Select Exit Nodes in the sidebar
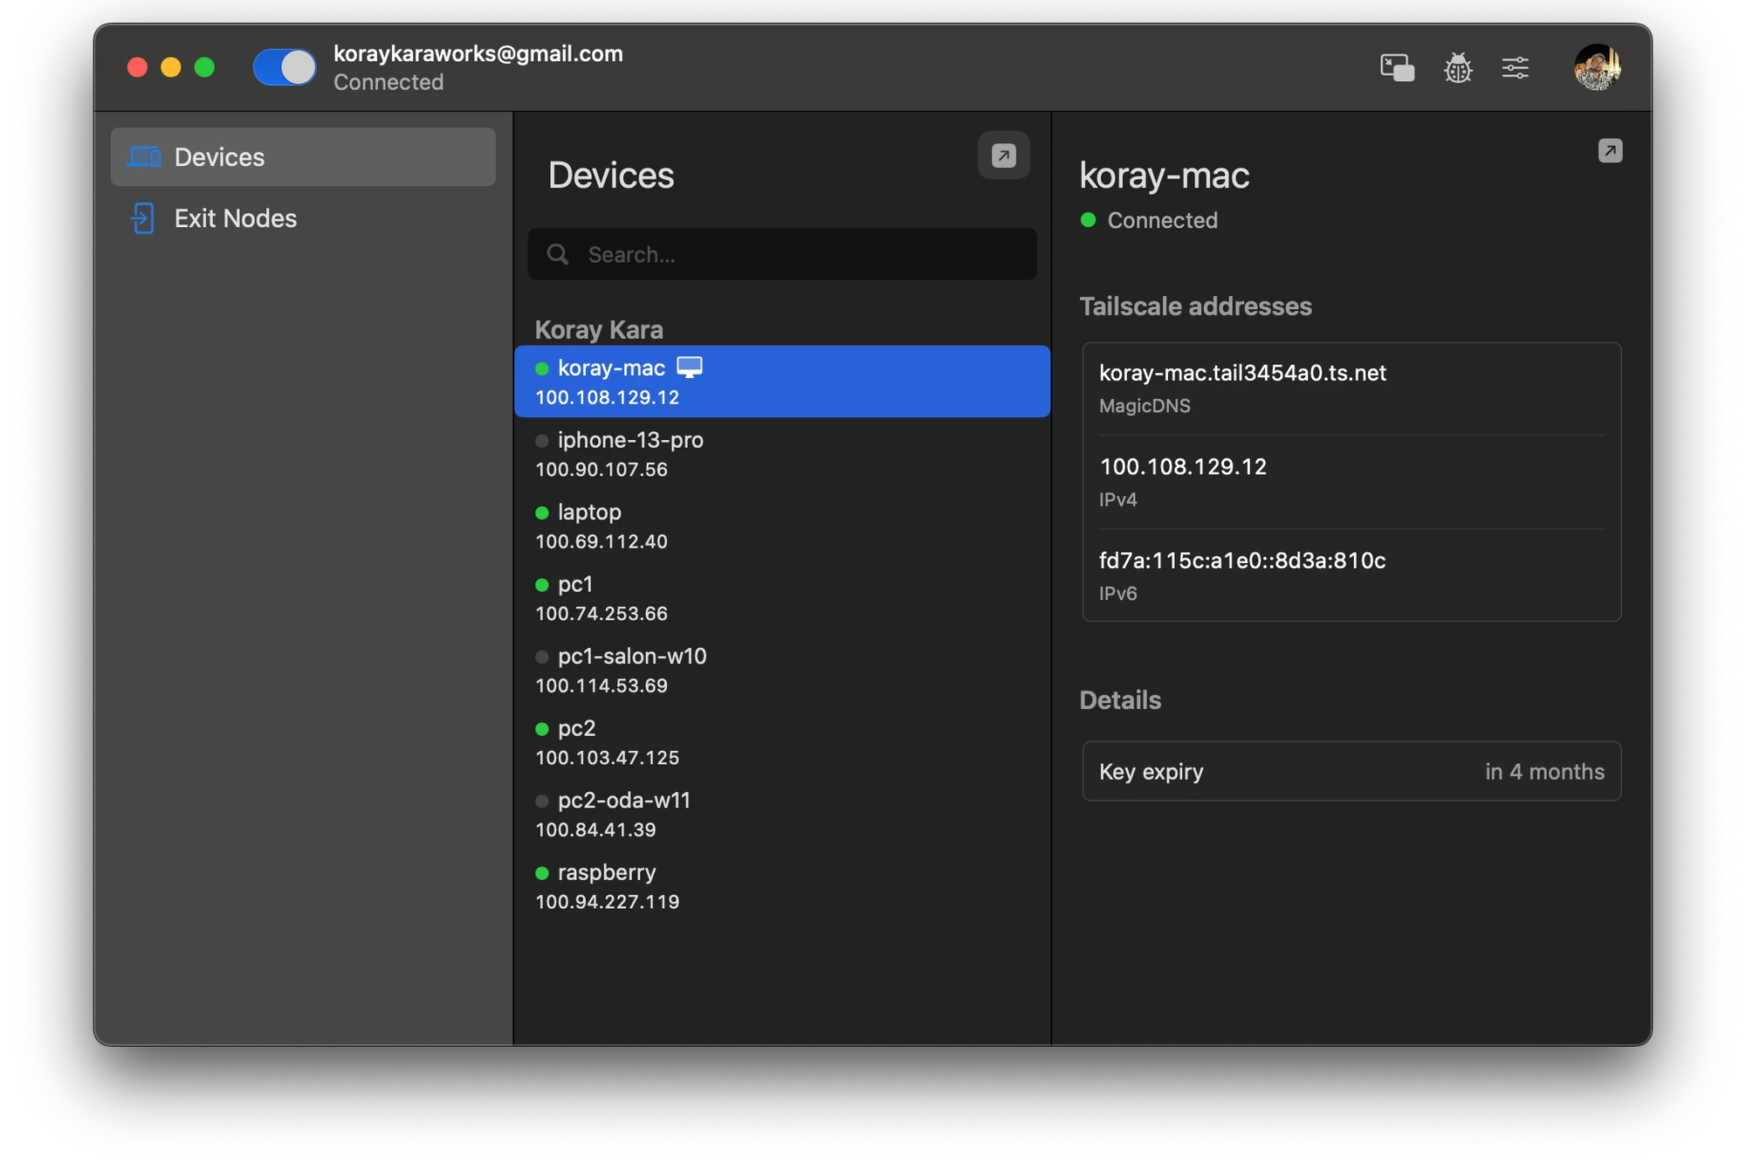 303,218
